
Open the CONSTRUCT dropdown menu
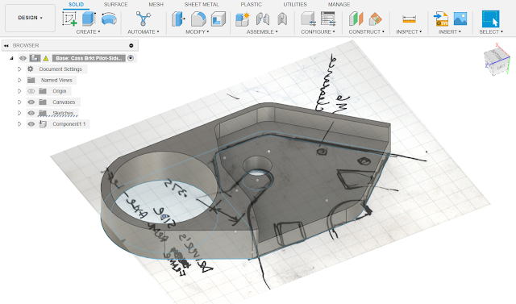(367, 32)
